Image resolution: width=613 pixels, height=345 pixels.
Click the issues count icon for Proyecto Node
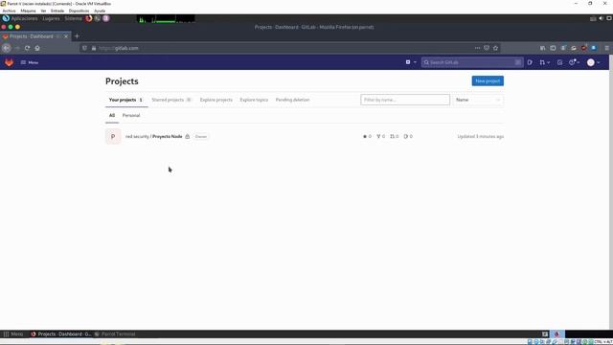pos(408,136)
